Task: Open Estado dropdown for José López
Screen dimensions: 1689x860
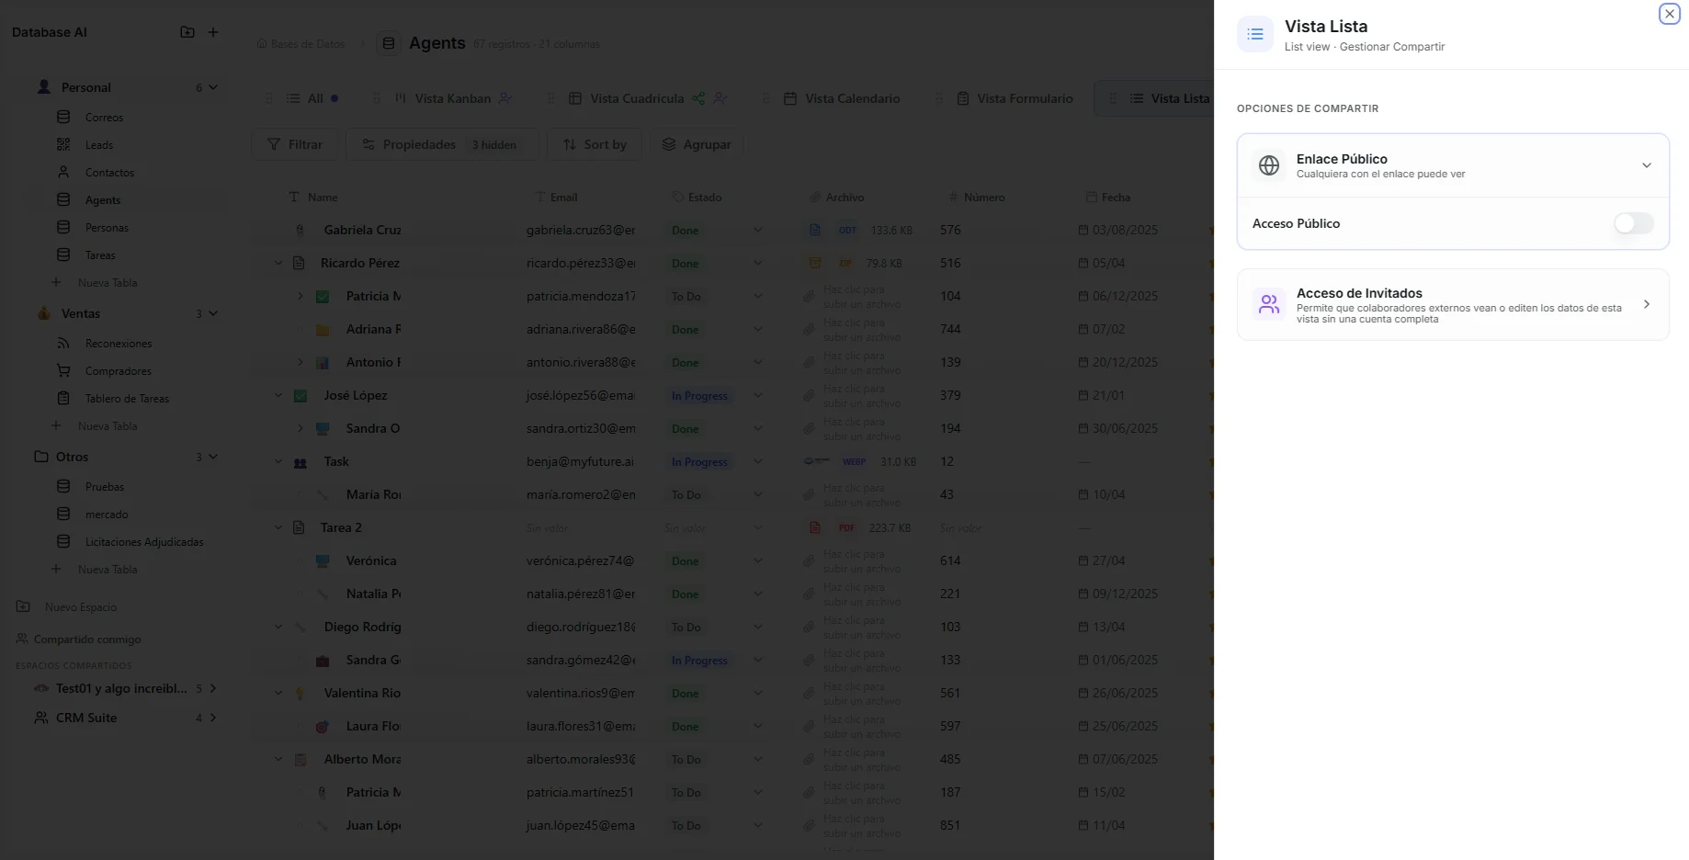Action: point(758,395)
